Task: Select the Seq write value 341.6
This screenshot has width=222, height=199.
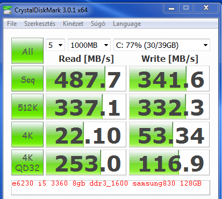Action: click(x=169, y=79)
